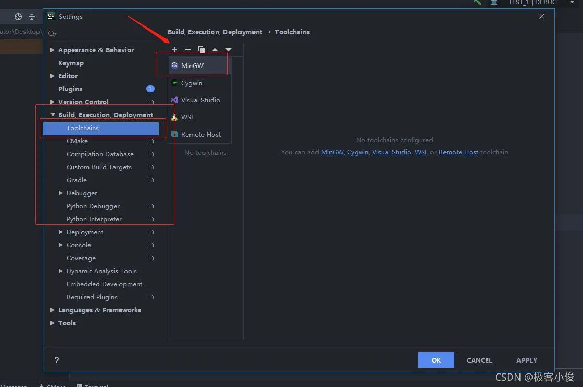Click the crosshair locate icon in main window
The height and width of the screenshot is (387, 583).
click(18, 17)
